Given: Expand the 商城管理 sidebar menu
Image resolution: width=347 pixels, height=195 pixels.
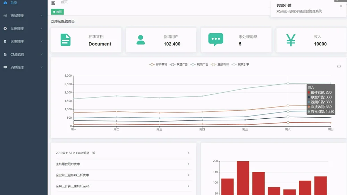Looking at the screenshot, I should (x=24, y=16).
